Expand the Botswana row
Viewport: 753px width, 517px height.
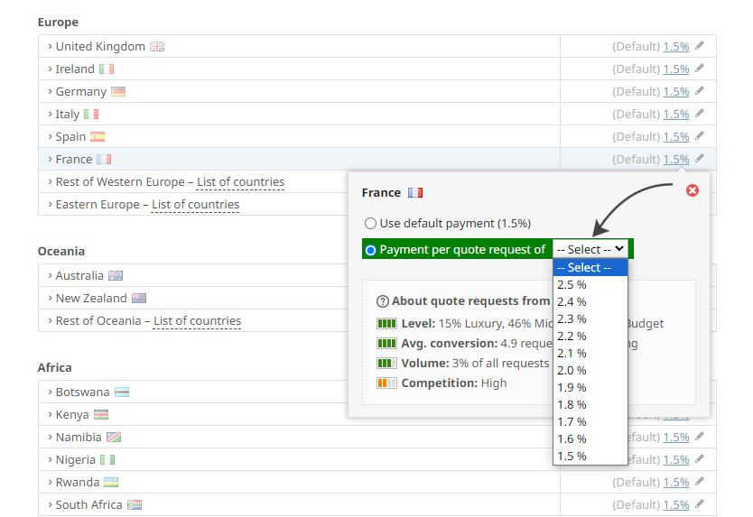click(82, 392)
